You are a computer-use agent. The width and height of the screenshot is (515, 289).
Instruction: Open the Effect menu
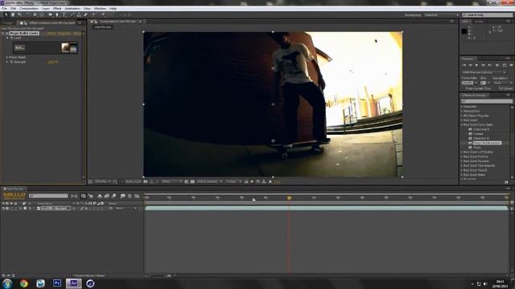point(57,9)
